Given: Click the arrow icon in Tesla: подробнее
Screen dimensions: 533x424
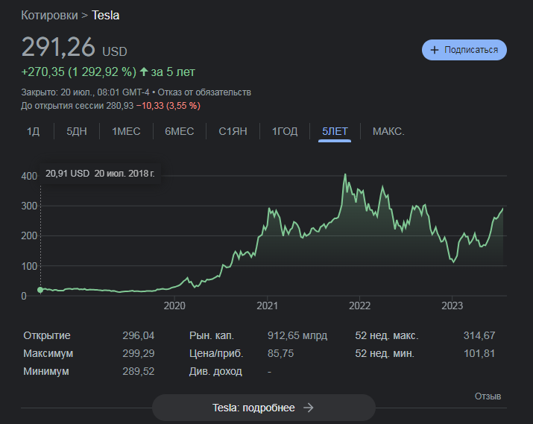Looking at the screenshot, I should tap(308, 408).
